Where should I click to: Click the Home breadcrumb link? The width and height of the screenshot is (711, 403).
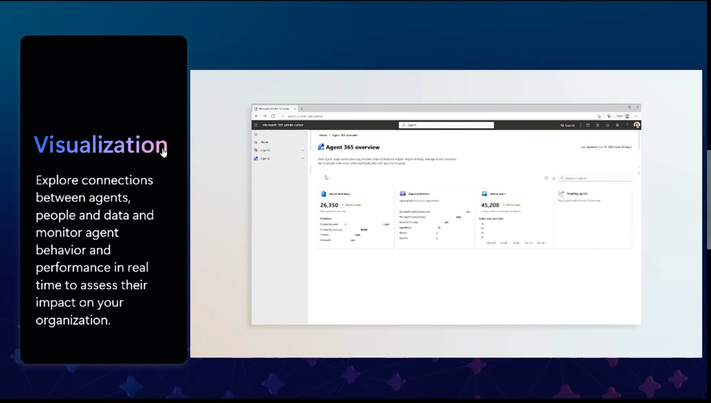(x=323, y=135)
